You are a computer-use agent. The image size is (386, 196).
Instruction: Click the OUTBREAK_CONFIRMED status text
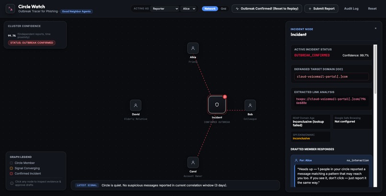[312, 55]
